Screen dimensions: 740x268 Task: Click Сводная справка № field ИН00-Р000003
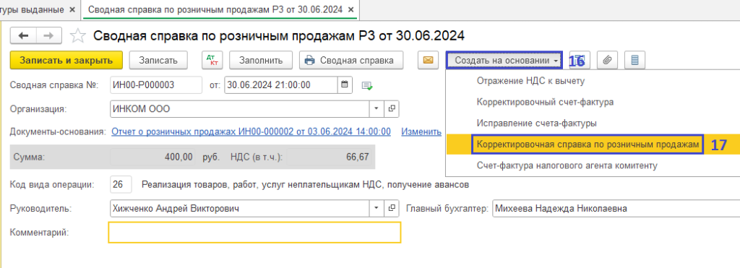pos(156,85)
